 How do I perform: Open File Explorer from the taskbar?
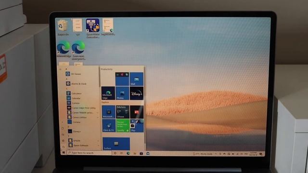(135, 154)
